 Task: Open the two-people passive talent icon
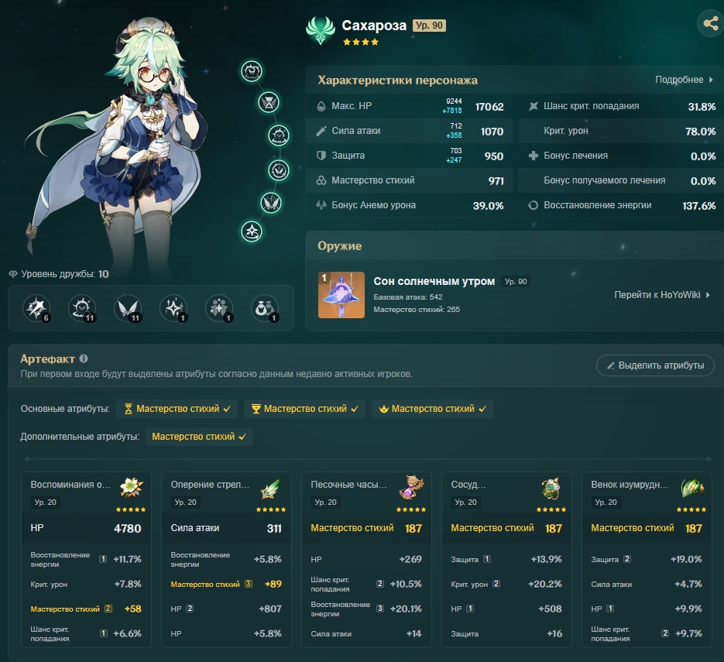tap(219, 308)
